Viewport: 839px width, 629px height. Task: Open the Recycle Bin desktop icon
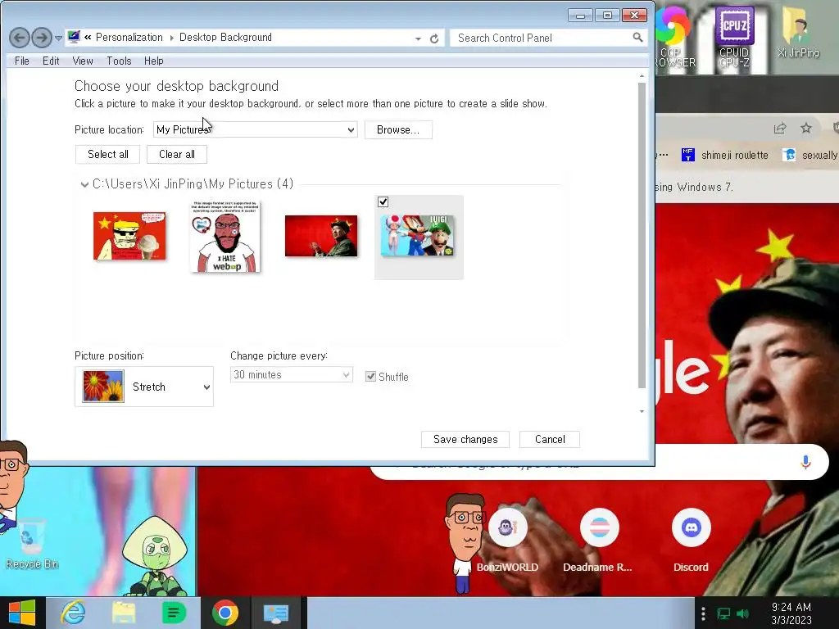[32, 543]
